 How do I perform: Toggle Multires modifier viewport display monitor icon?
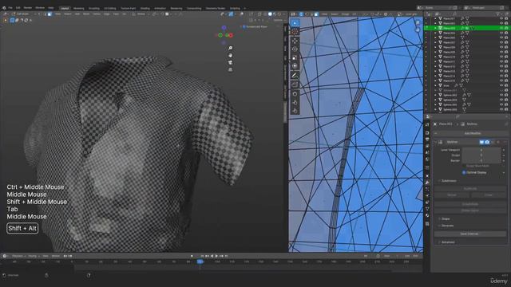coord(481,142)
